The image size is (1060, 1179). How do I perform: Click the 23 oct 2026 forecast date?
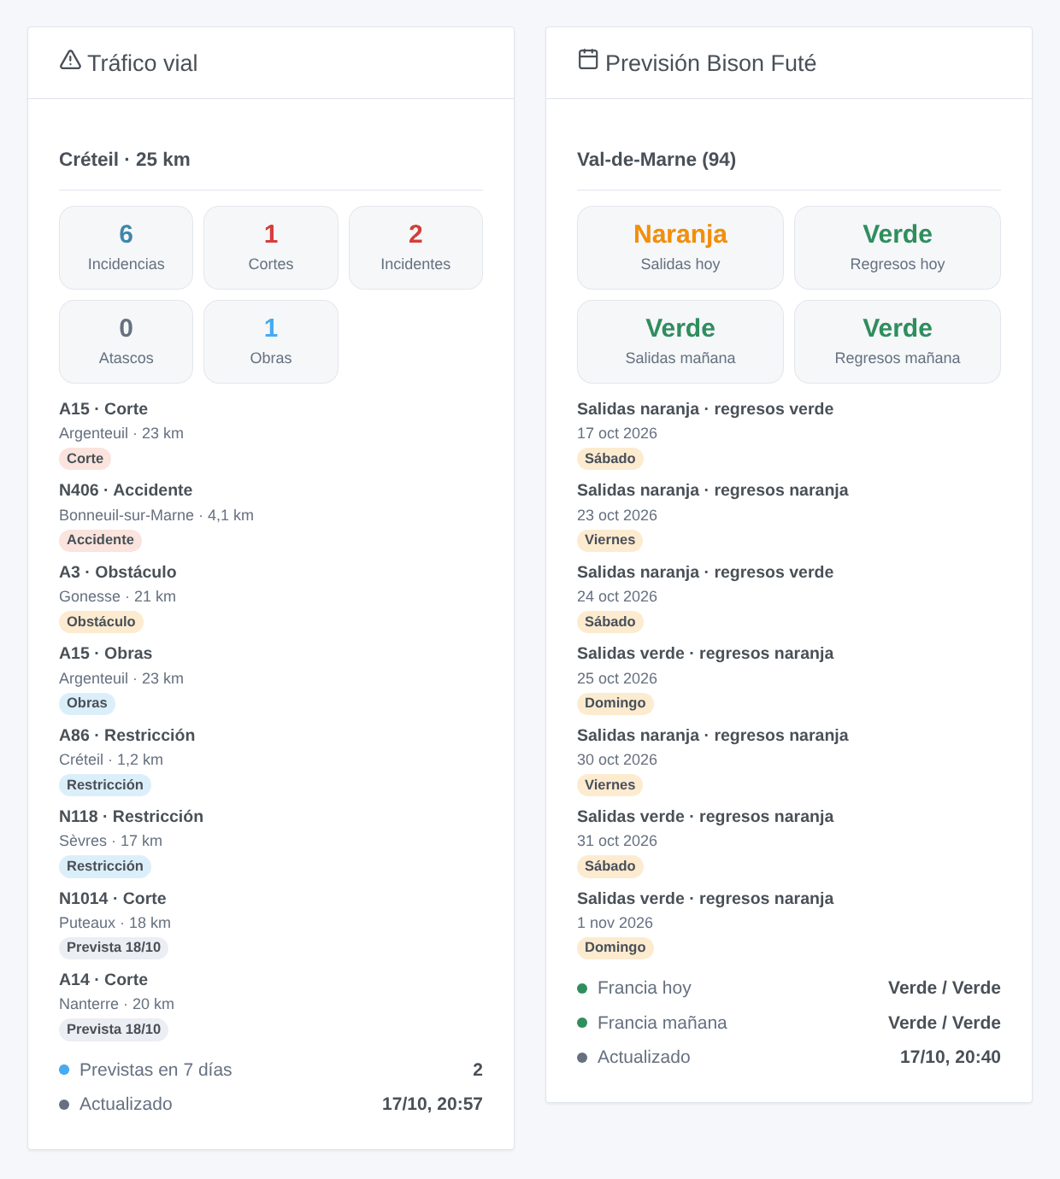tap(617, 515)
